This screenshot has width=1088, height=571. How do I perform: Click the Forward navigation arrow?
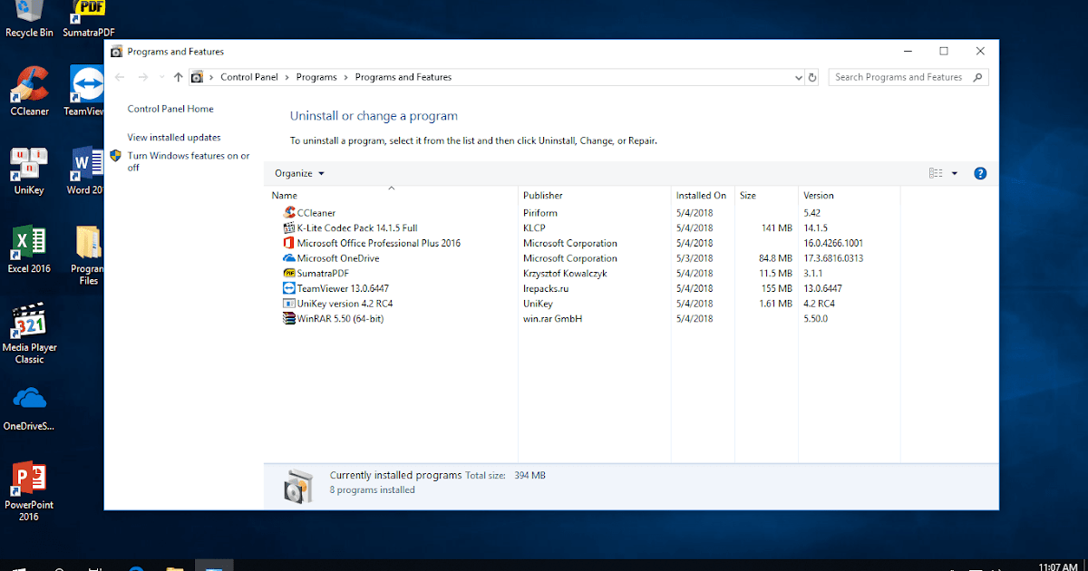pos(141,77)
